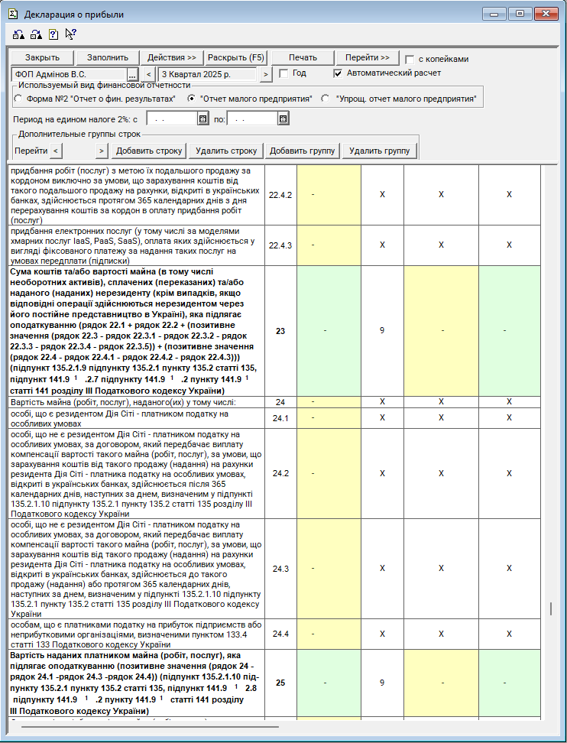This screenshot has width=567, height=743.
Task: Go to previous quarter with left arrow
Action: pyautogui.click(x=149, y=74)
